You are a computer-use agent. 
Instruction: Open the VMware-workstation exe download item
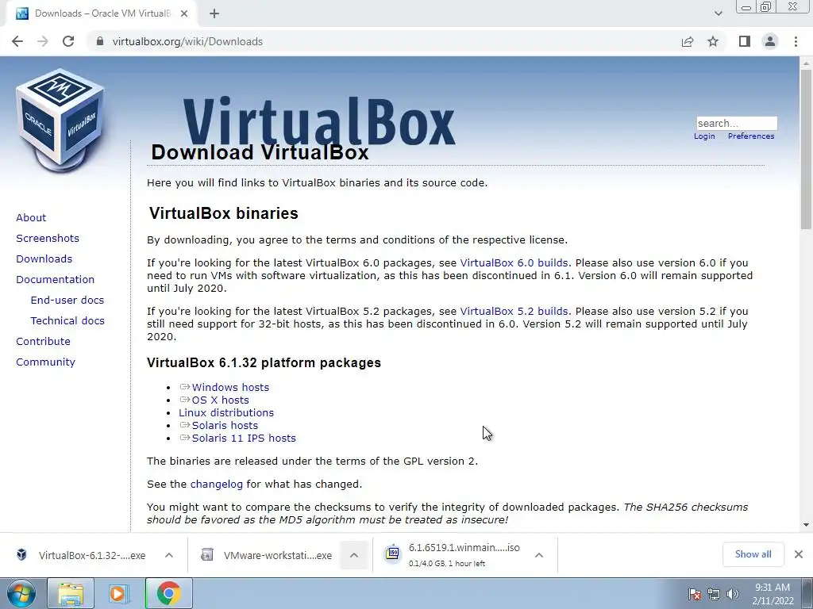click(x=277, y=555)
